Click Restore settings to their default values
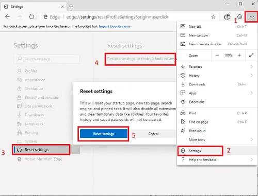Screen dimensions: 258x196 point(141,59)
